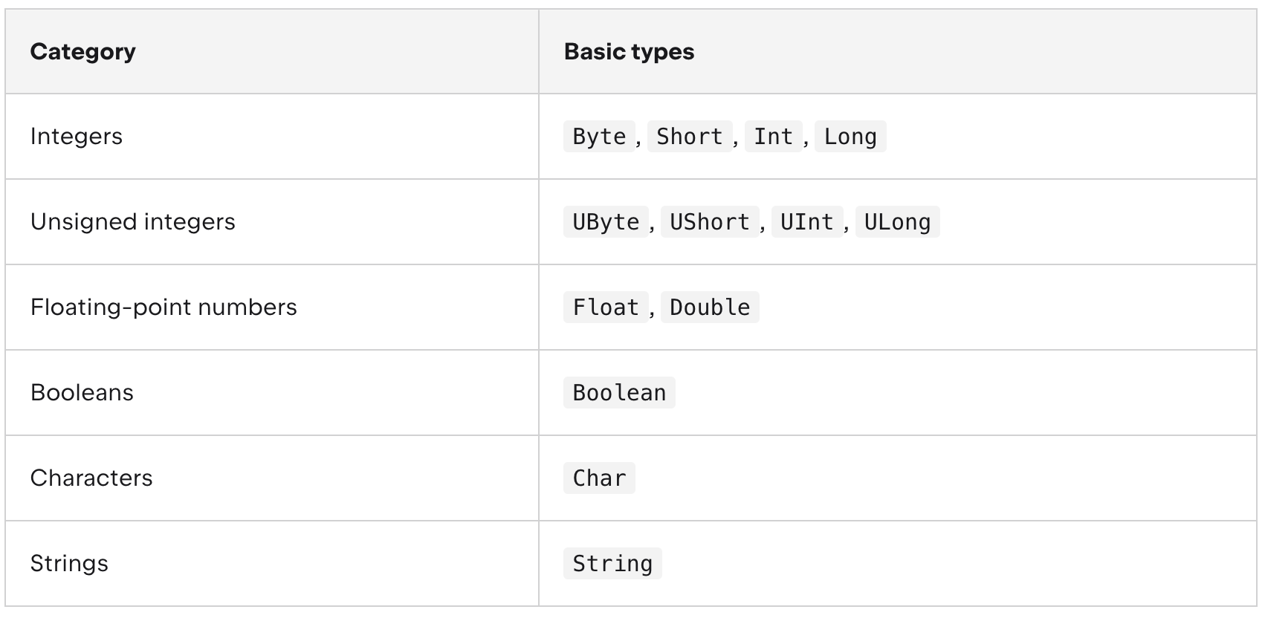Click the Boolean type code label
The image size is (1265, 618).
tap(619, 393)
